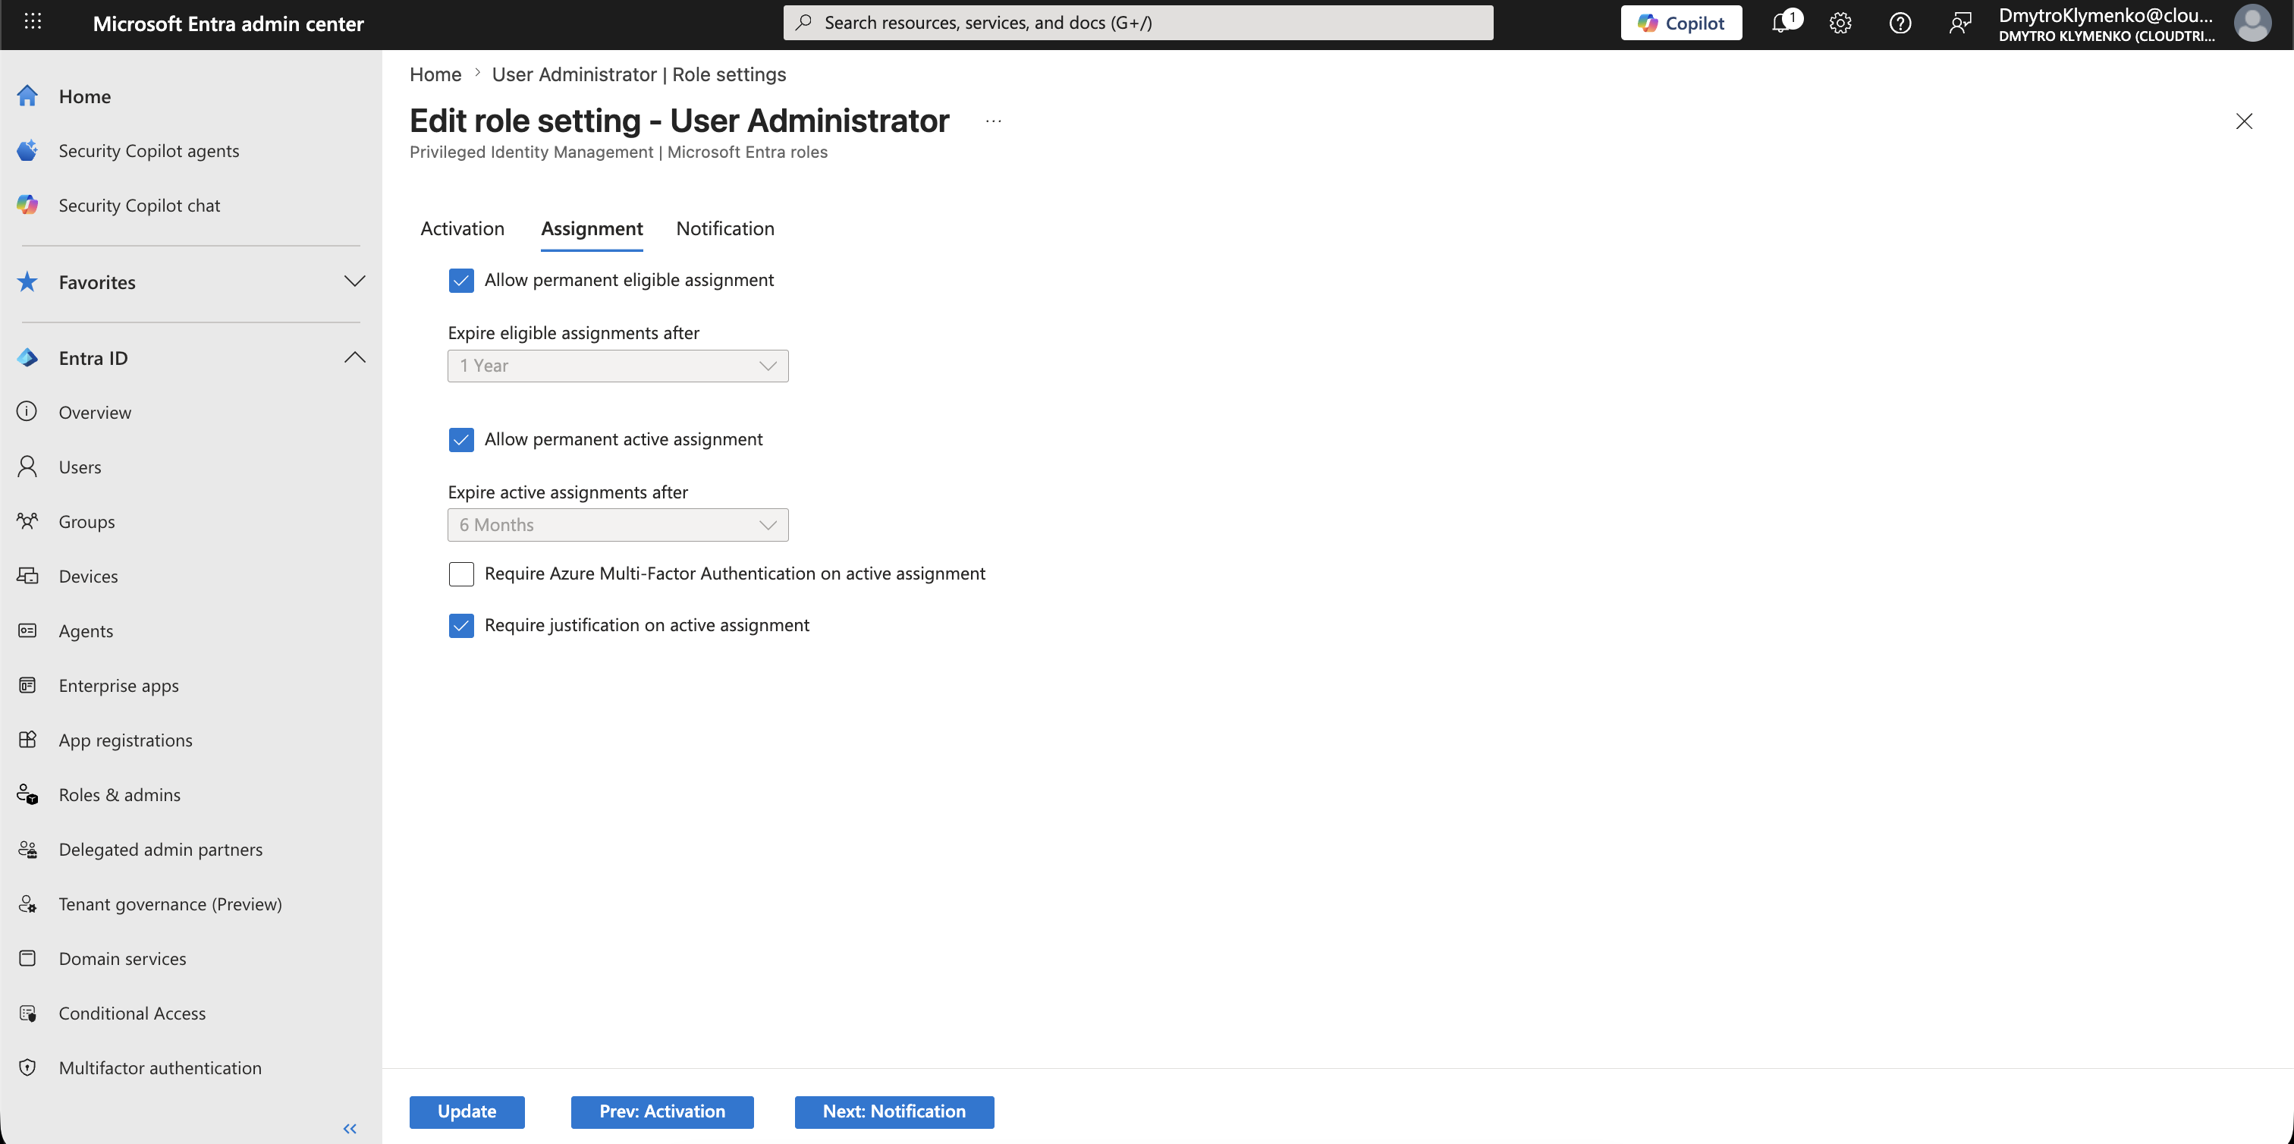Collapse the Entra ID section chevron
Screen dimensions: 2294x1144
(x=354, y=357)
